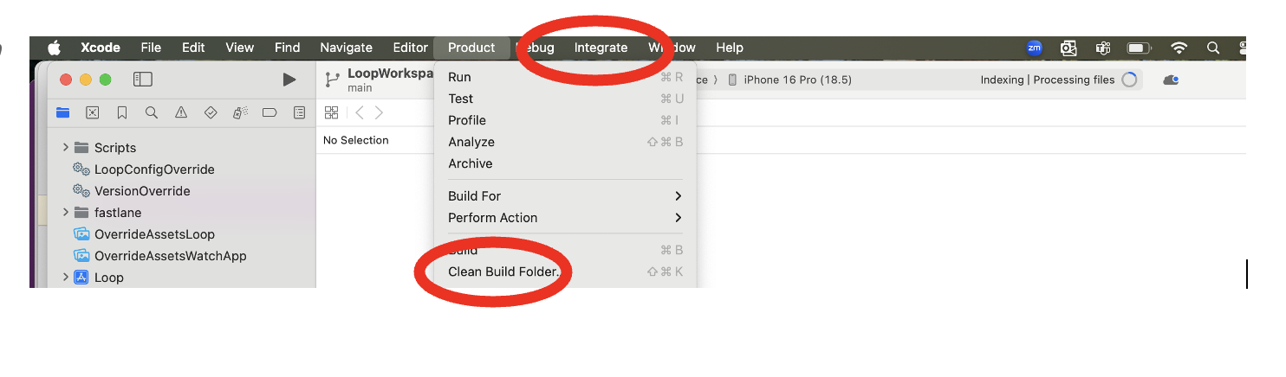1286x377 pixels.
Task: Open the Breakpoint navigator icon
Action: pyautogui.click(x=270, y=112)
